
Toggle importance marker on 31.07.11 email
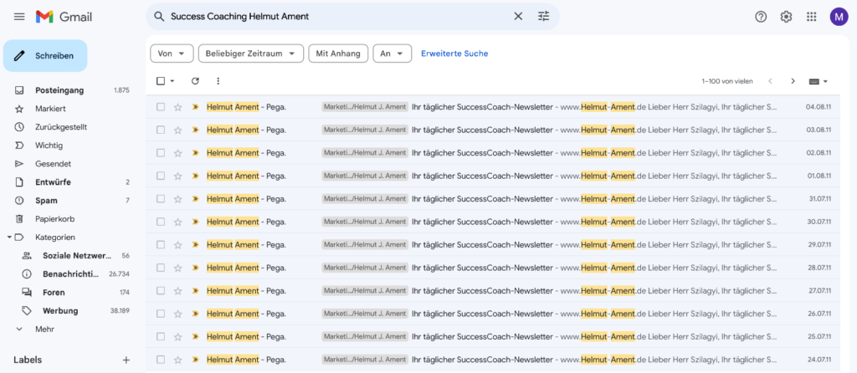pos(195,199)
